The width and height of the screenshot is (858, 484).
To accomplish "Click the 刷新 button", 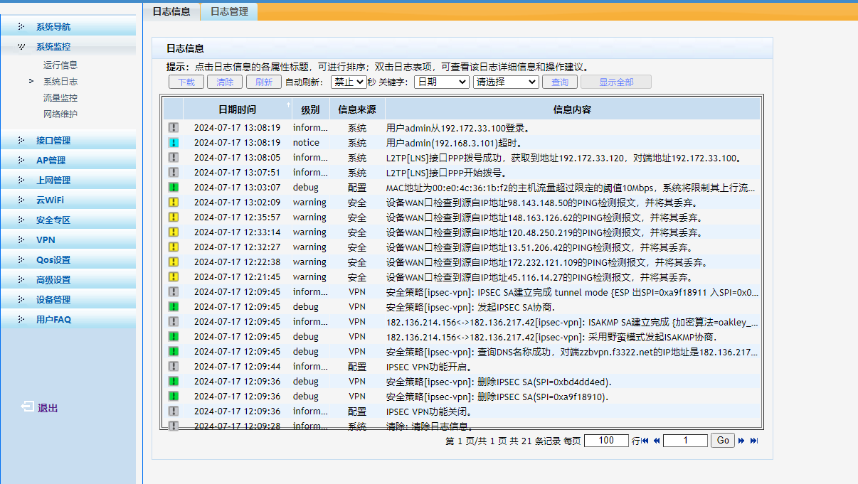I will pos(264,82).
